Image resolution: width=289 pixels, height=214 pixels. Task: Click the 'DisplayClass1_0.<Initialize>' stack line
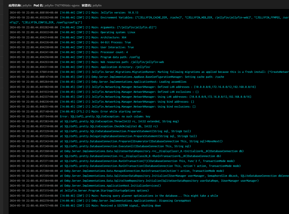[127, 151]
